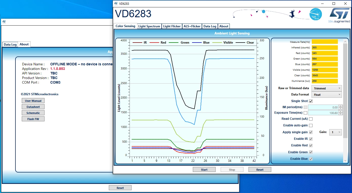Go to the Light Flicker tab
Screen dimensions: 352x193
[172, 26]
